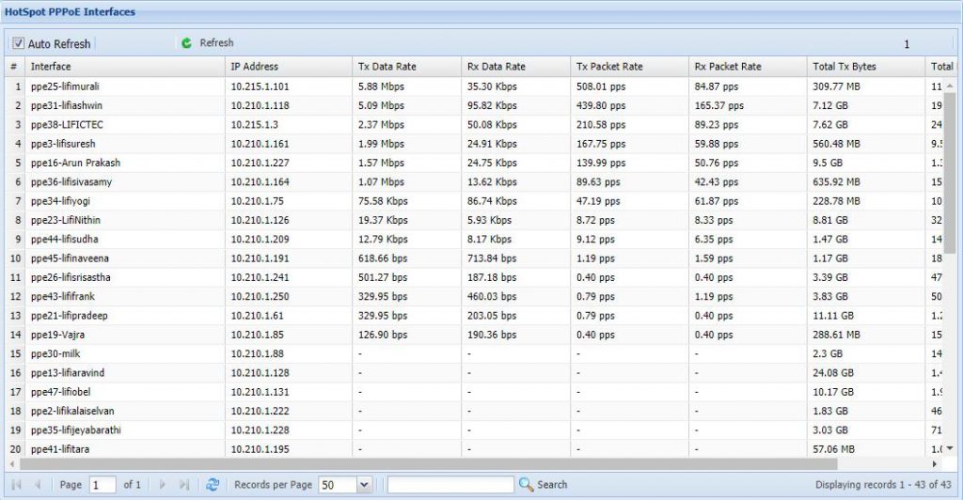Viewport: 963px width, 500px height.
Task: Toggle the Auto Refresh checkbox
Action: tap(18, 43)
